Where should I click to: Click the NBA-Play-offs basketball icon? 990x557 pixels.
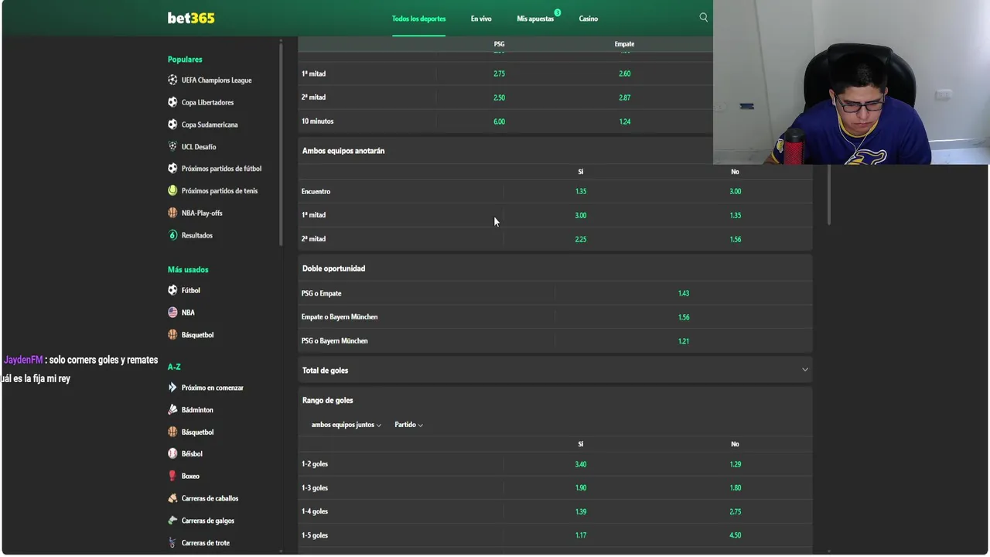[x=172, y=213]
